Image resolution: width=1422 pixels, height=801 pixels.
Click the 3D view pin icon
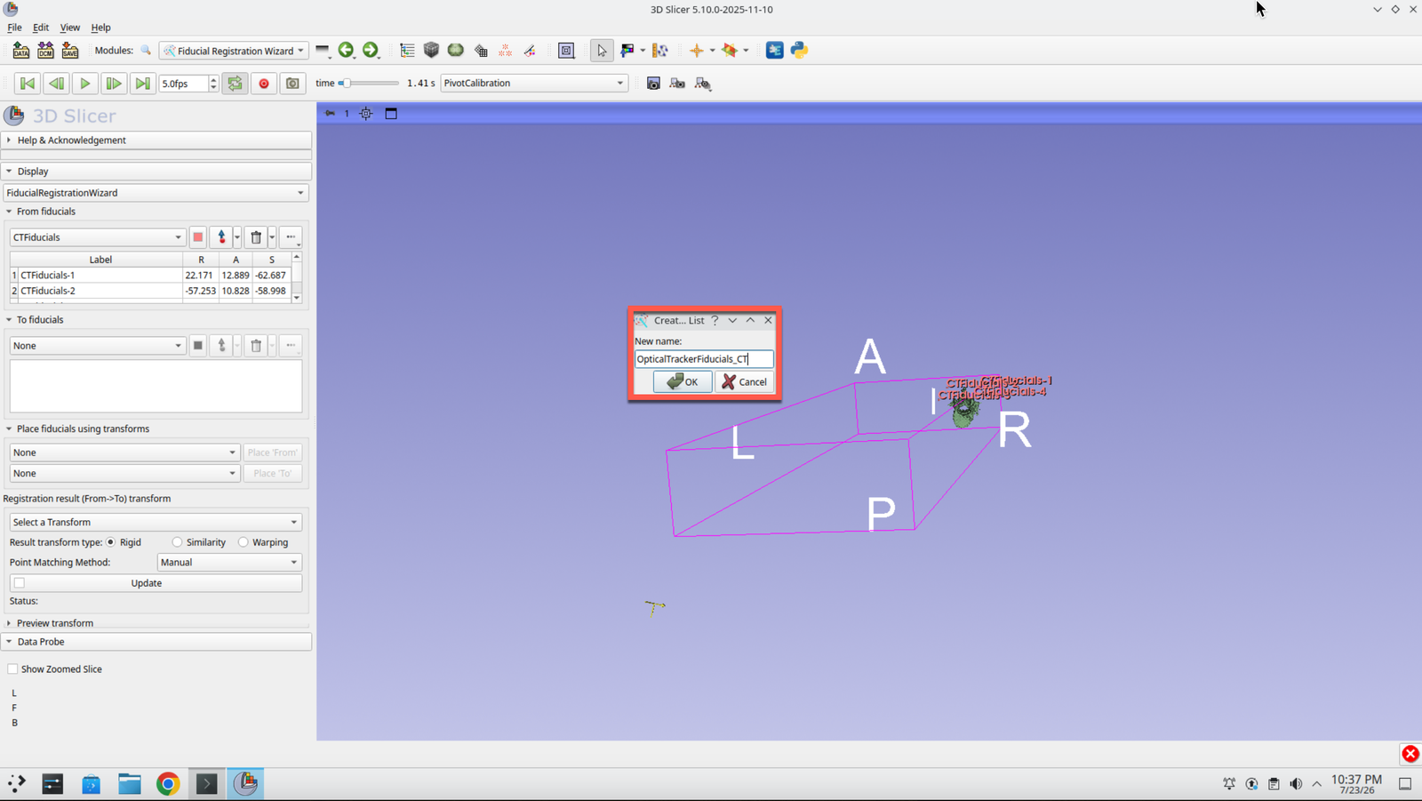[x=330, y=114]
